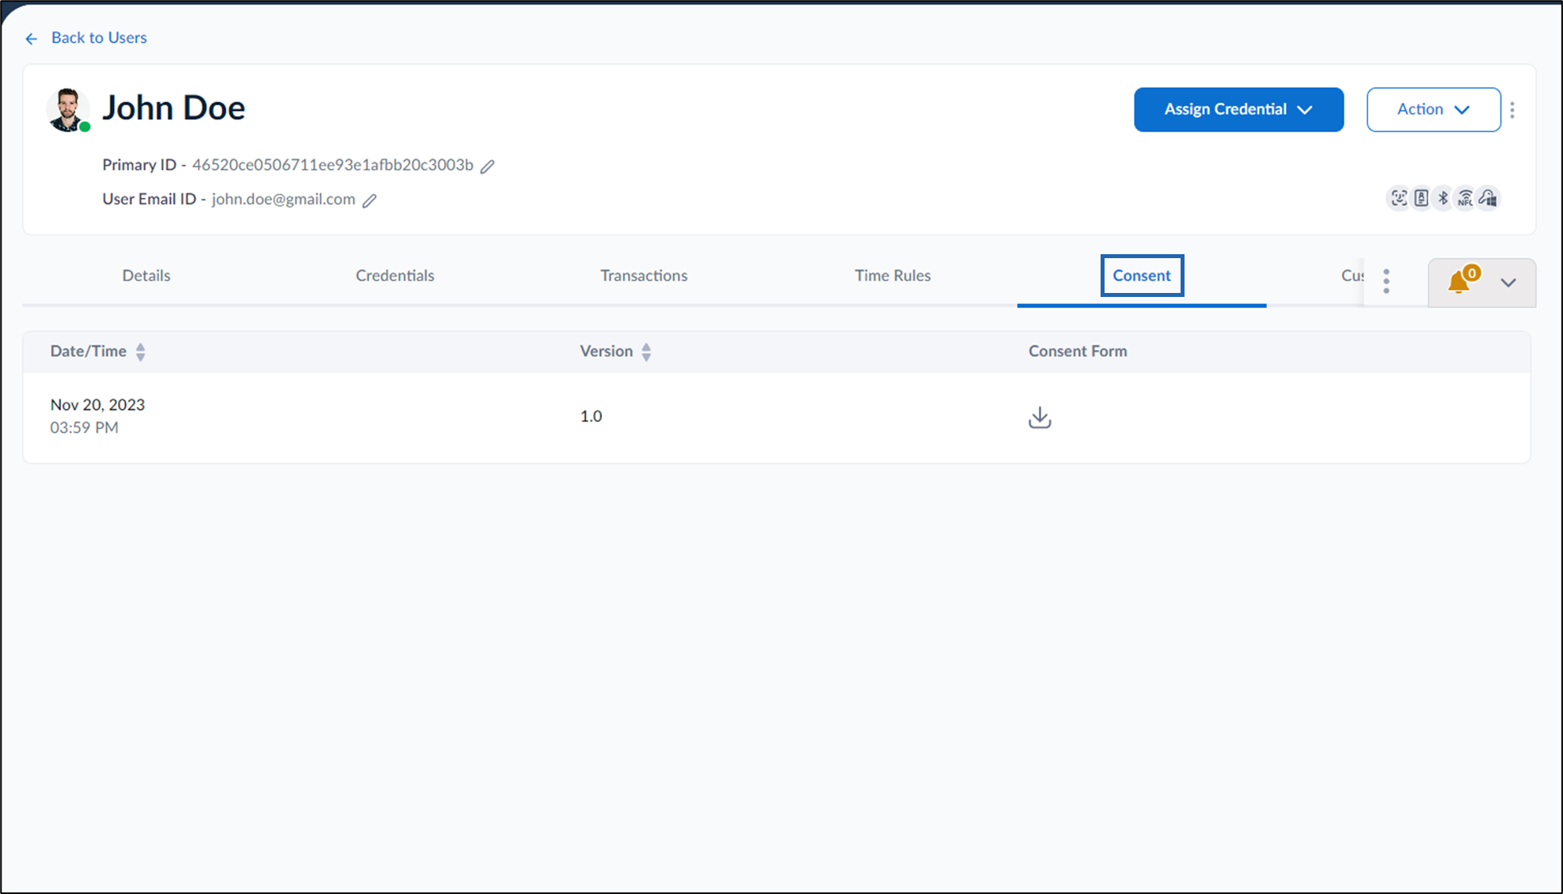Sort the table by Version
The image size is (1563, 894).
[x=646, y=352]
